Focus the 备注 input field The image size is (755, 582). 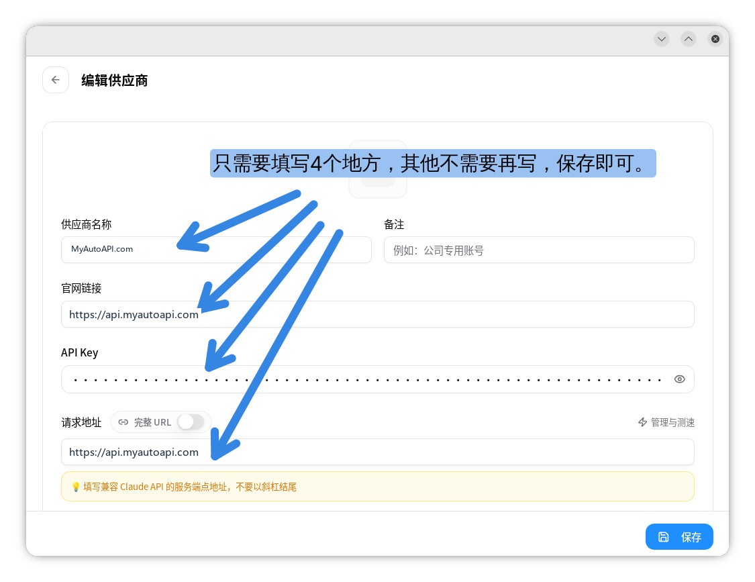click(x=539, y=250)
